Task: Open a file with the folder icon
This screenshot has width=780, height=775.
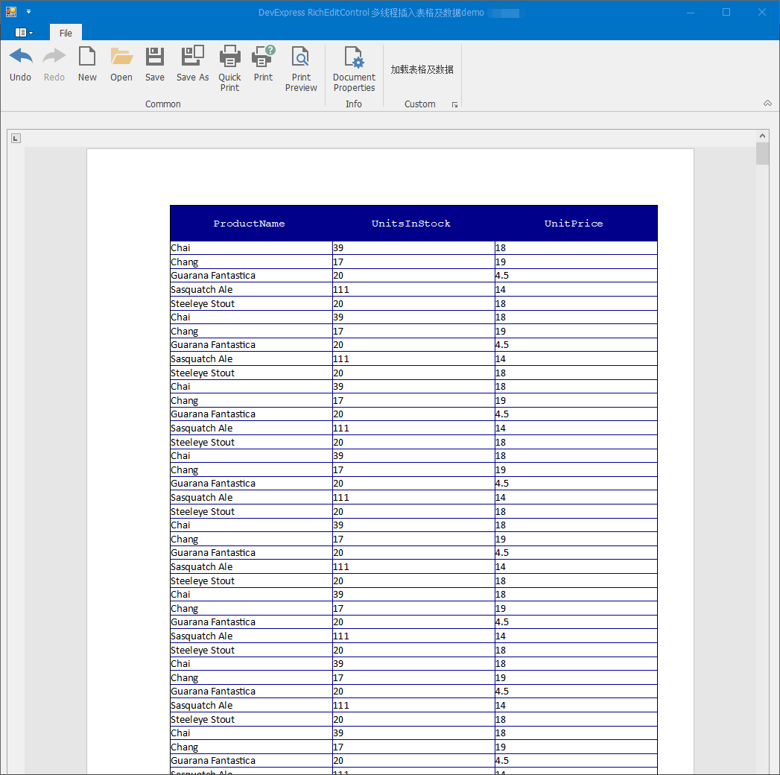Action: (121, 56)
